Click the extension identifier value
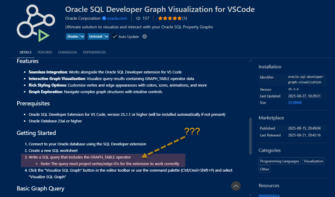This screenshot has width=335, height=197. click(x=306, y=79)
